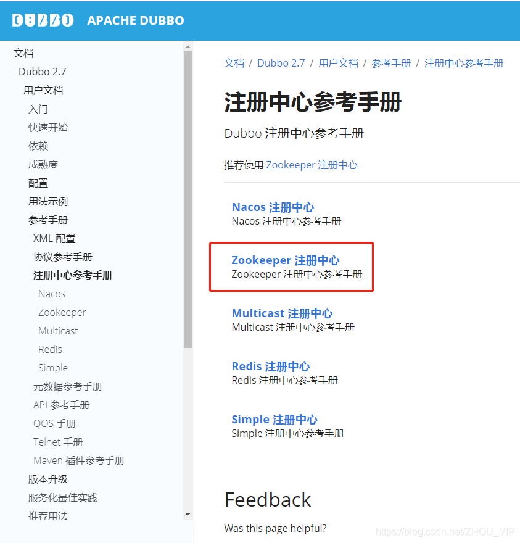Click sidebar scrollbar up arrow
Image resolution: width=520 pixels, height=543 pixels.
point(188,46)
